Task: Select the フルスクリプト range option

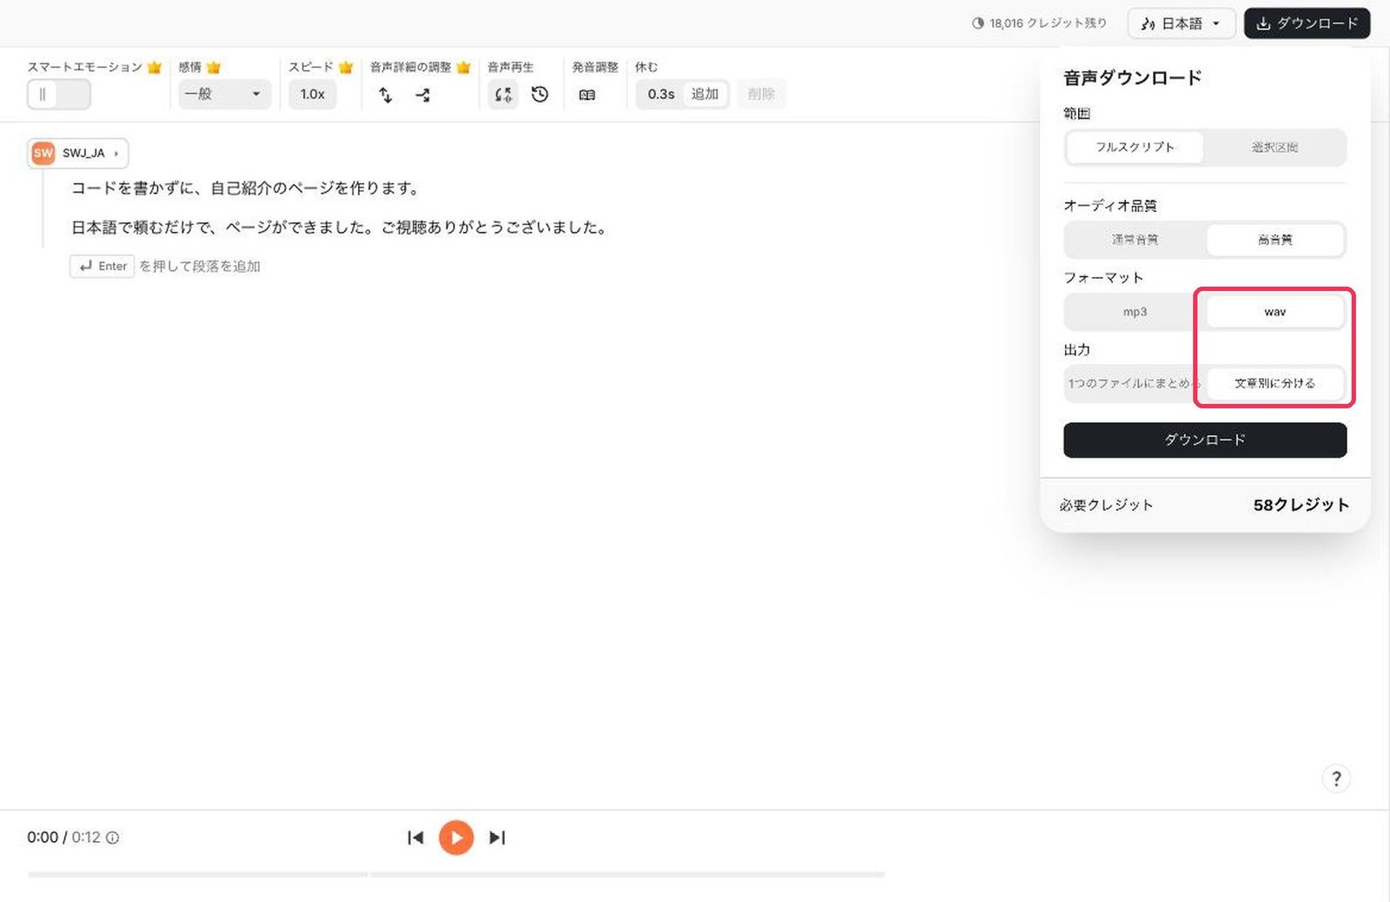Action: (x=1135, y=148)
